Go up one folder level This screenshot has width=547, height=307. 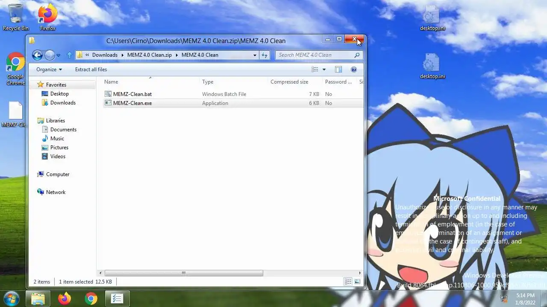pos(69,55)
